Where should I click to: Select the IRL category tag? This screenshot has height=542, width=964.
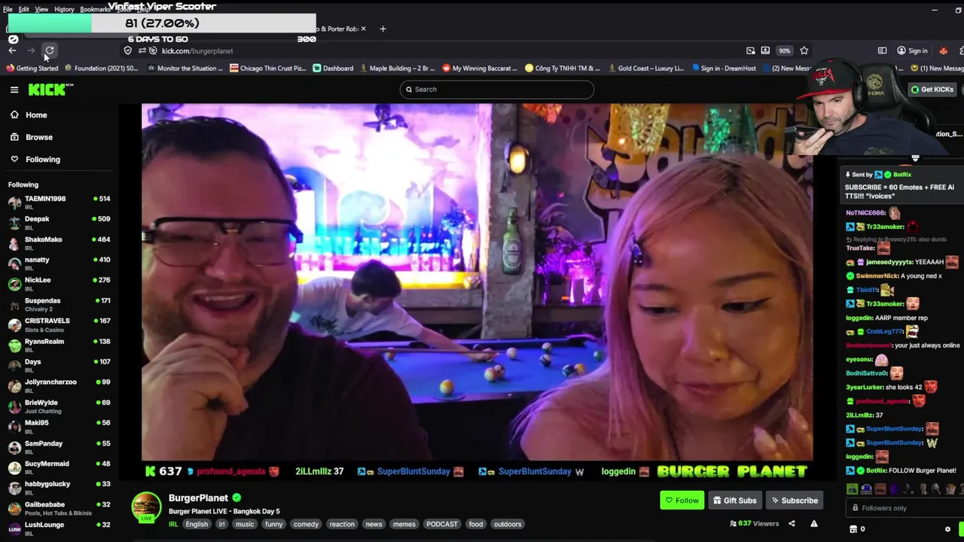173,524
